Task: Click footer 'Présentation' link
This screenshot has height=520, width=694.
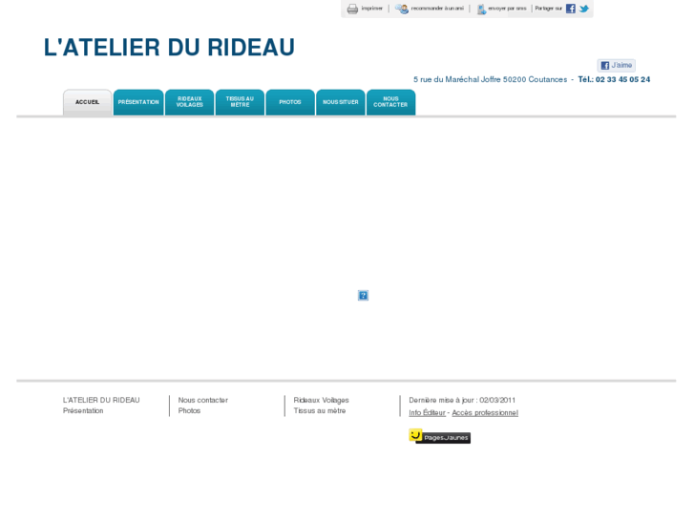Action: pos(83,410)
